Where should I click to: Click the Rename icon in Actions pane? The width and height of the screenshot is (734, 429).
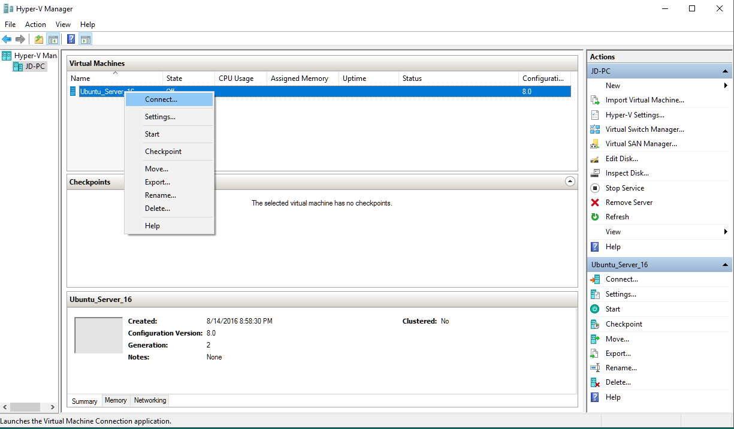(x=595, y=368)
